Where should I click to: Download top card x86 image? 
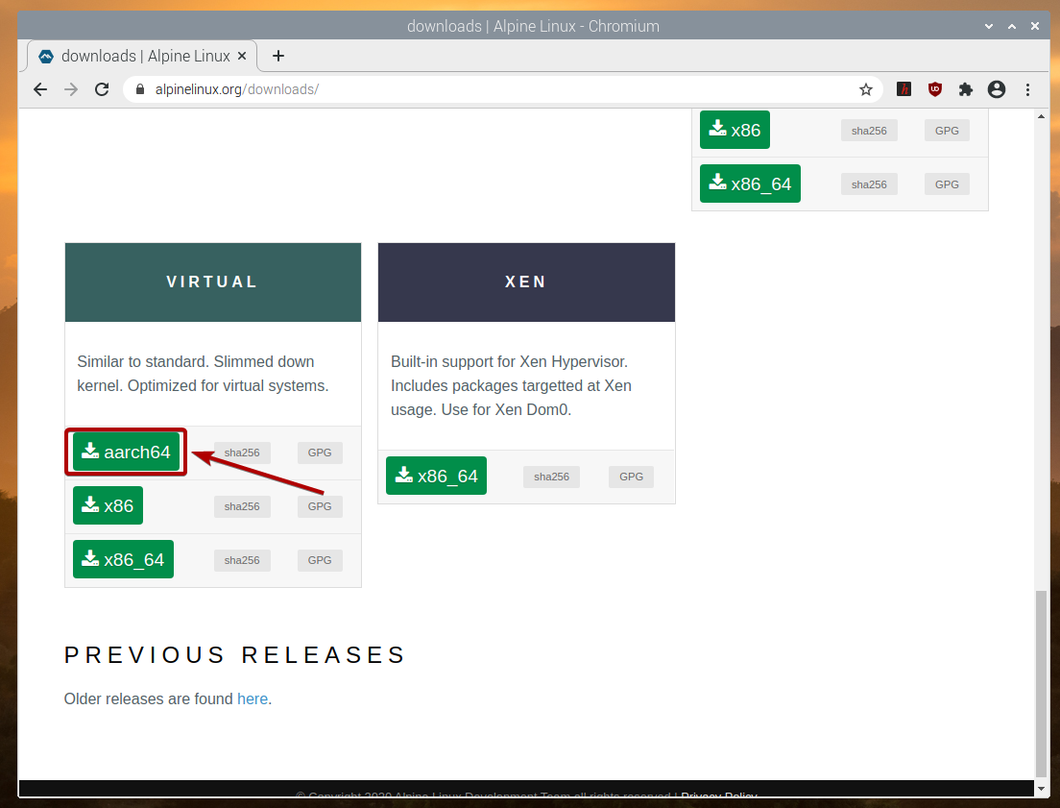735,130
